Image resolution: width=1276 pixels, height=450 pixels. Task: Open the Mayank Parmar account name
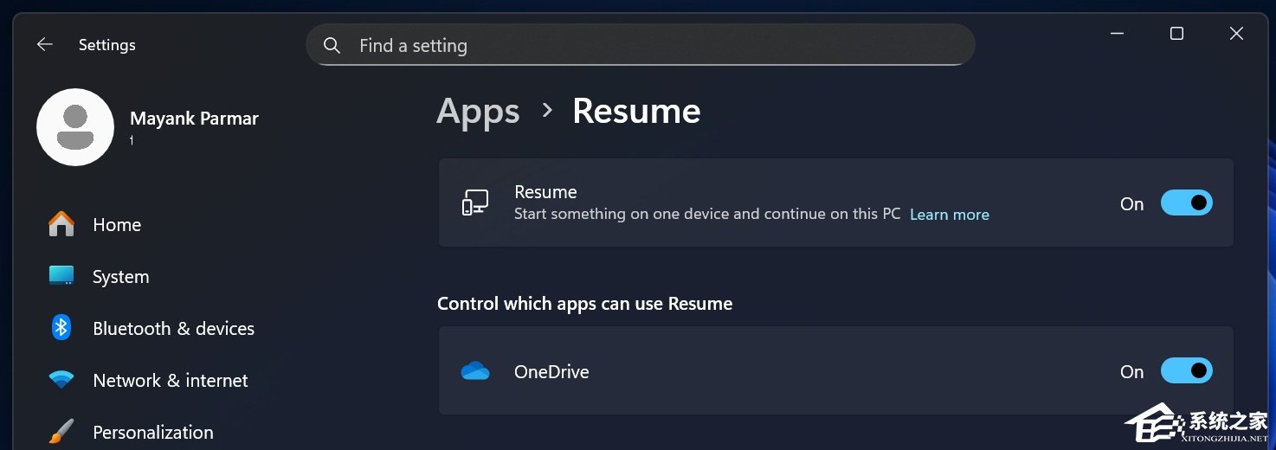(x=194, y=119)
